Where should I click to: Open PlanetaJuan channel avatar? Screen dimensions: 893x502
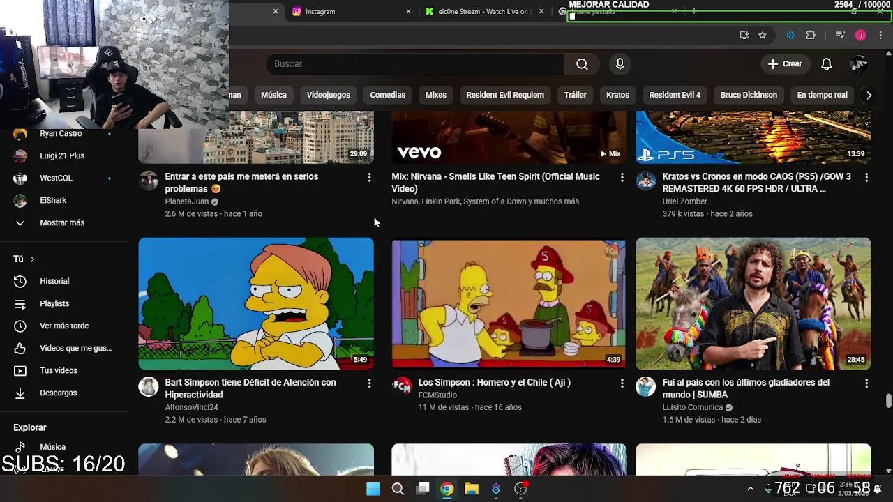click(149, 181)
